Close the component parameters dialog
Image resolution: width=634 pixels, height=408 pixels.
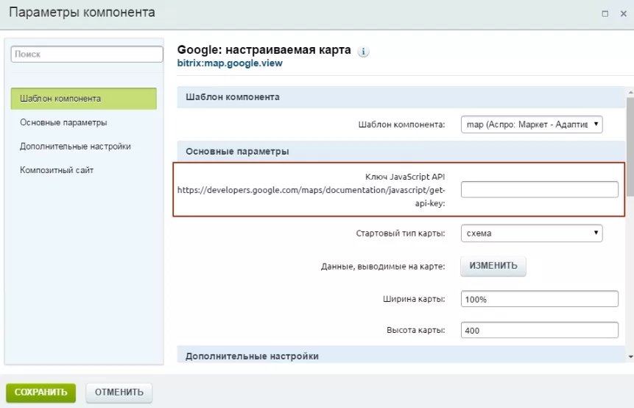tap(624, 14)
